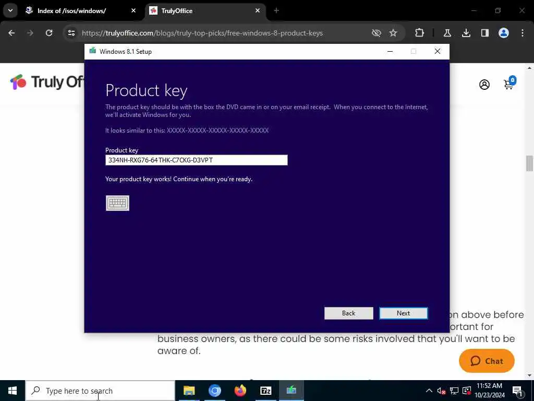View site information icon in address bar
The image size is (534, 401).
click(x=71, y=33)
